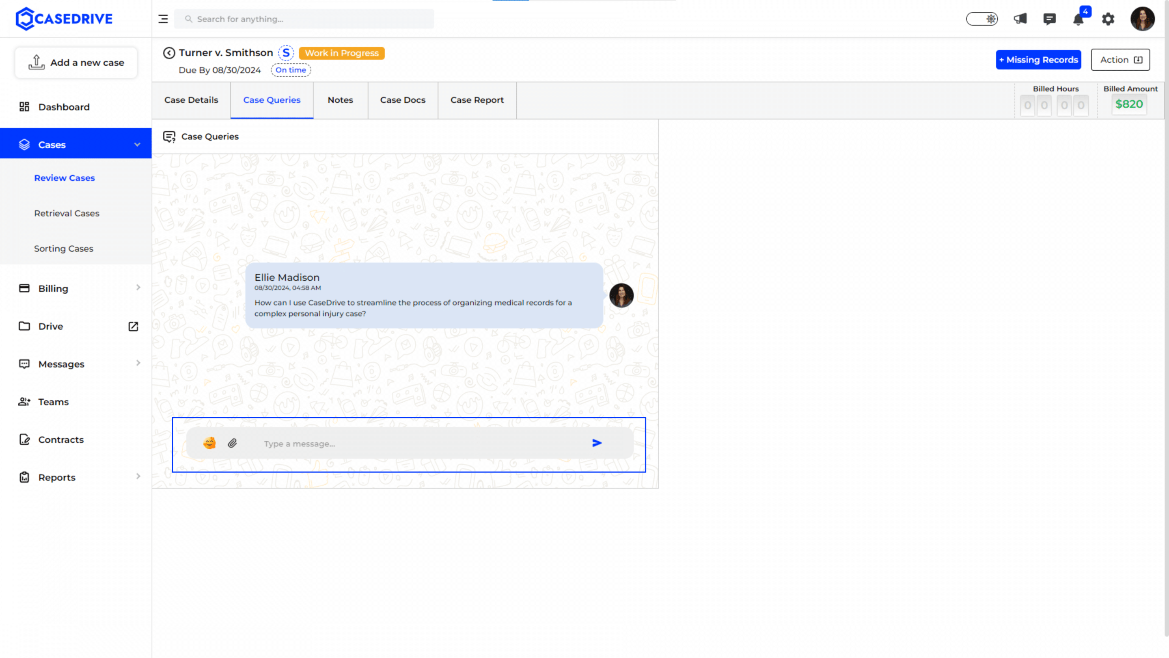The height and width of the screenshot is (658, 1169).
Task: Click the Drive folder icon
Action: [24, 326]
